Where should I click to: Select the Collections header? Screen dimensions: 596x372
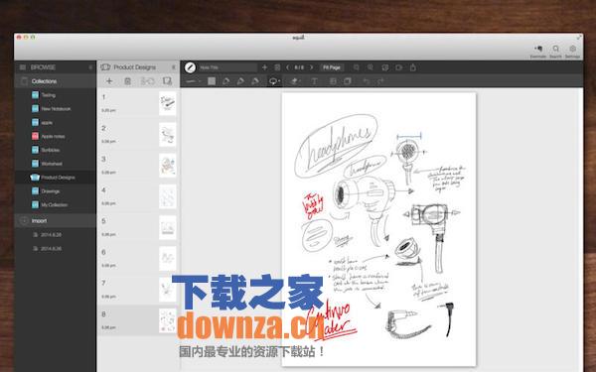click(x=55, y=81)
